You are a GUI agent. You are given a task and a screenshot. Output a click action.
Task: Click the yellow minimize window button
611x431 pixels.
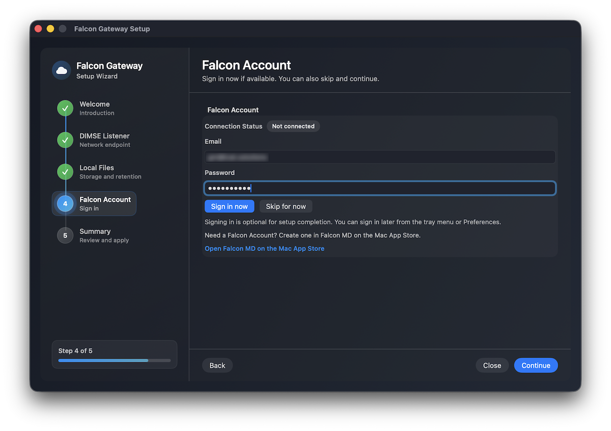pyautogui.click(x=50, y=28)
